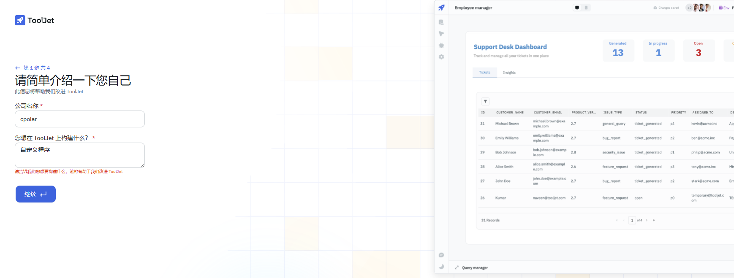Click the 继续 continue button

click(35, 194)
